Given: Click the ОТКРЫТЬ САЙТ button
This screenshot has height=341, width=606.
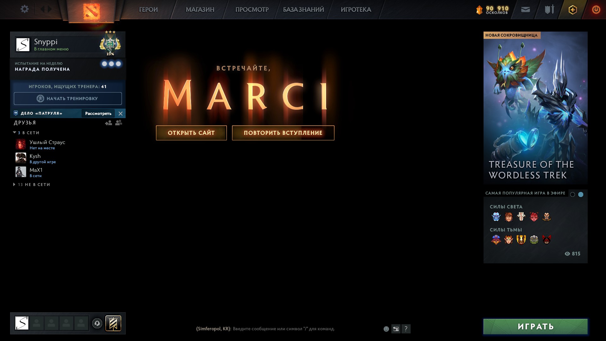Looking at the screenshot, I should [191, 133].
